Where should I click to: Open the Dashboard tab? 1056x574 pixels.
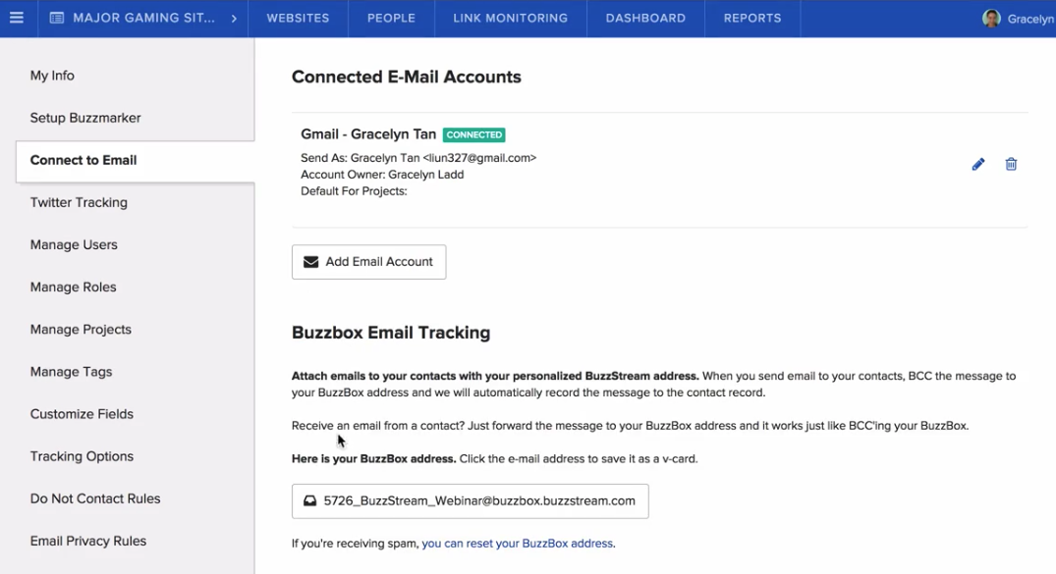(645, 19)
